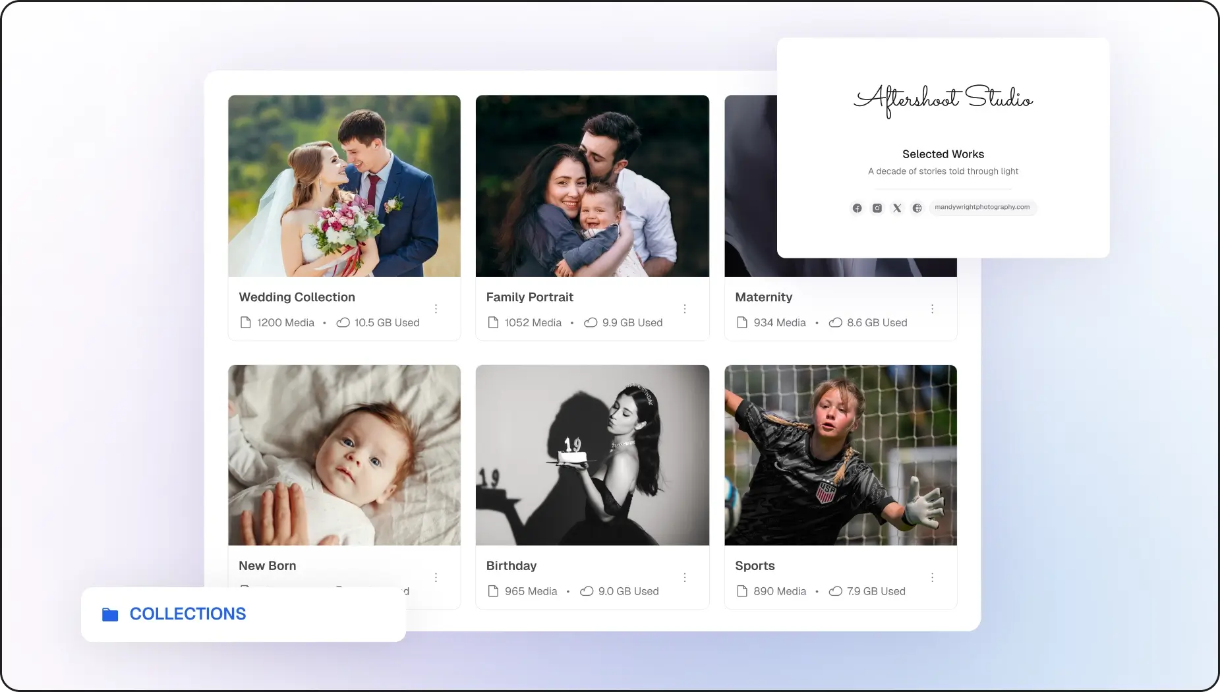Image resolution: width=1220 pixels, height=692 pixels.
Task: Click the Facebook icon in studio card
Action: point(857,208)
